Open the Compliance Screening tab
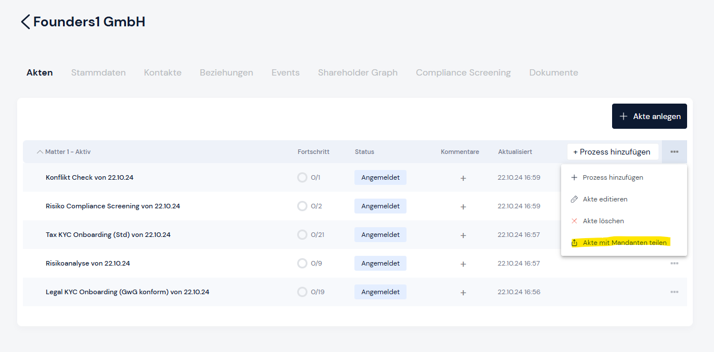The width and height of the screenshot is (714, 352). (463, 73)
